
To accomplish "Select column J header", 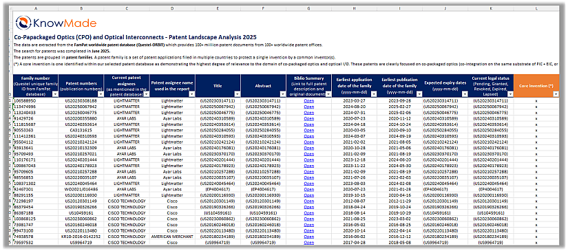I will [445, 8].
